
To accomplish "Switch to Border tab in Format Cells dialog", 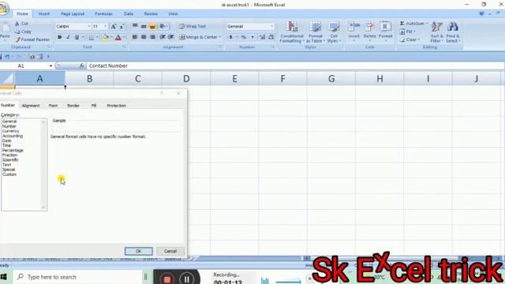I will coord(73,106).
